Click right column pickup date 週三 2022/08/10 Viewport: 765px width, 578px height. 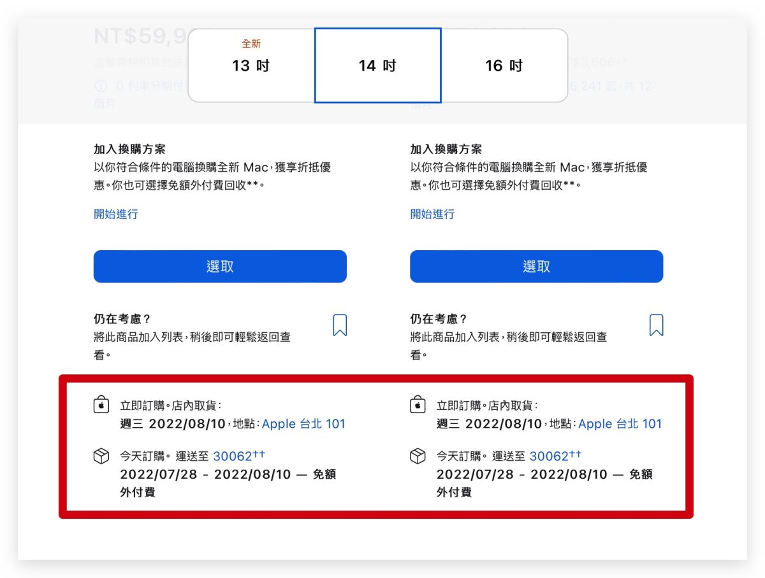pos(488,424)
